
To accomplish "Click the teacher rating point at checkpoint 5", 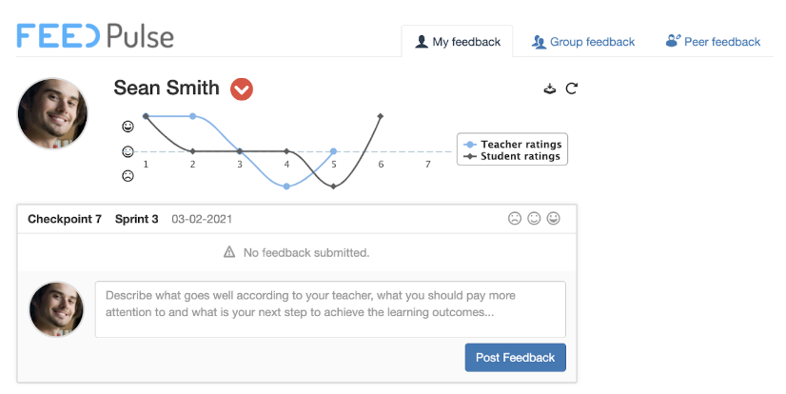I will [x=333, y=151].
